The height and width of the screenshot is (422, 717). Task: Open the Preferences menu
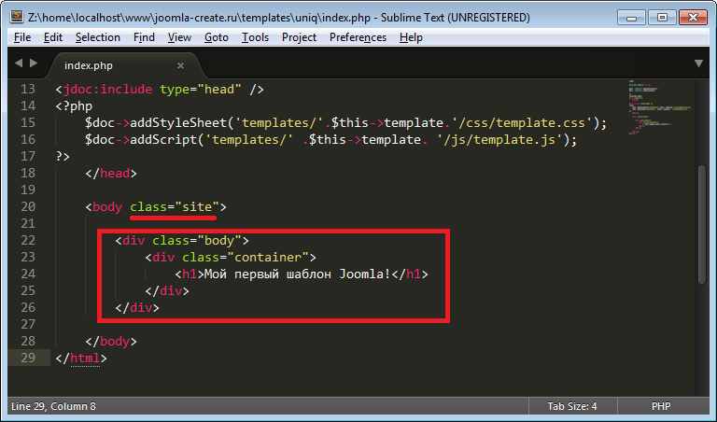point(358,37)
